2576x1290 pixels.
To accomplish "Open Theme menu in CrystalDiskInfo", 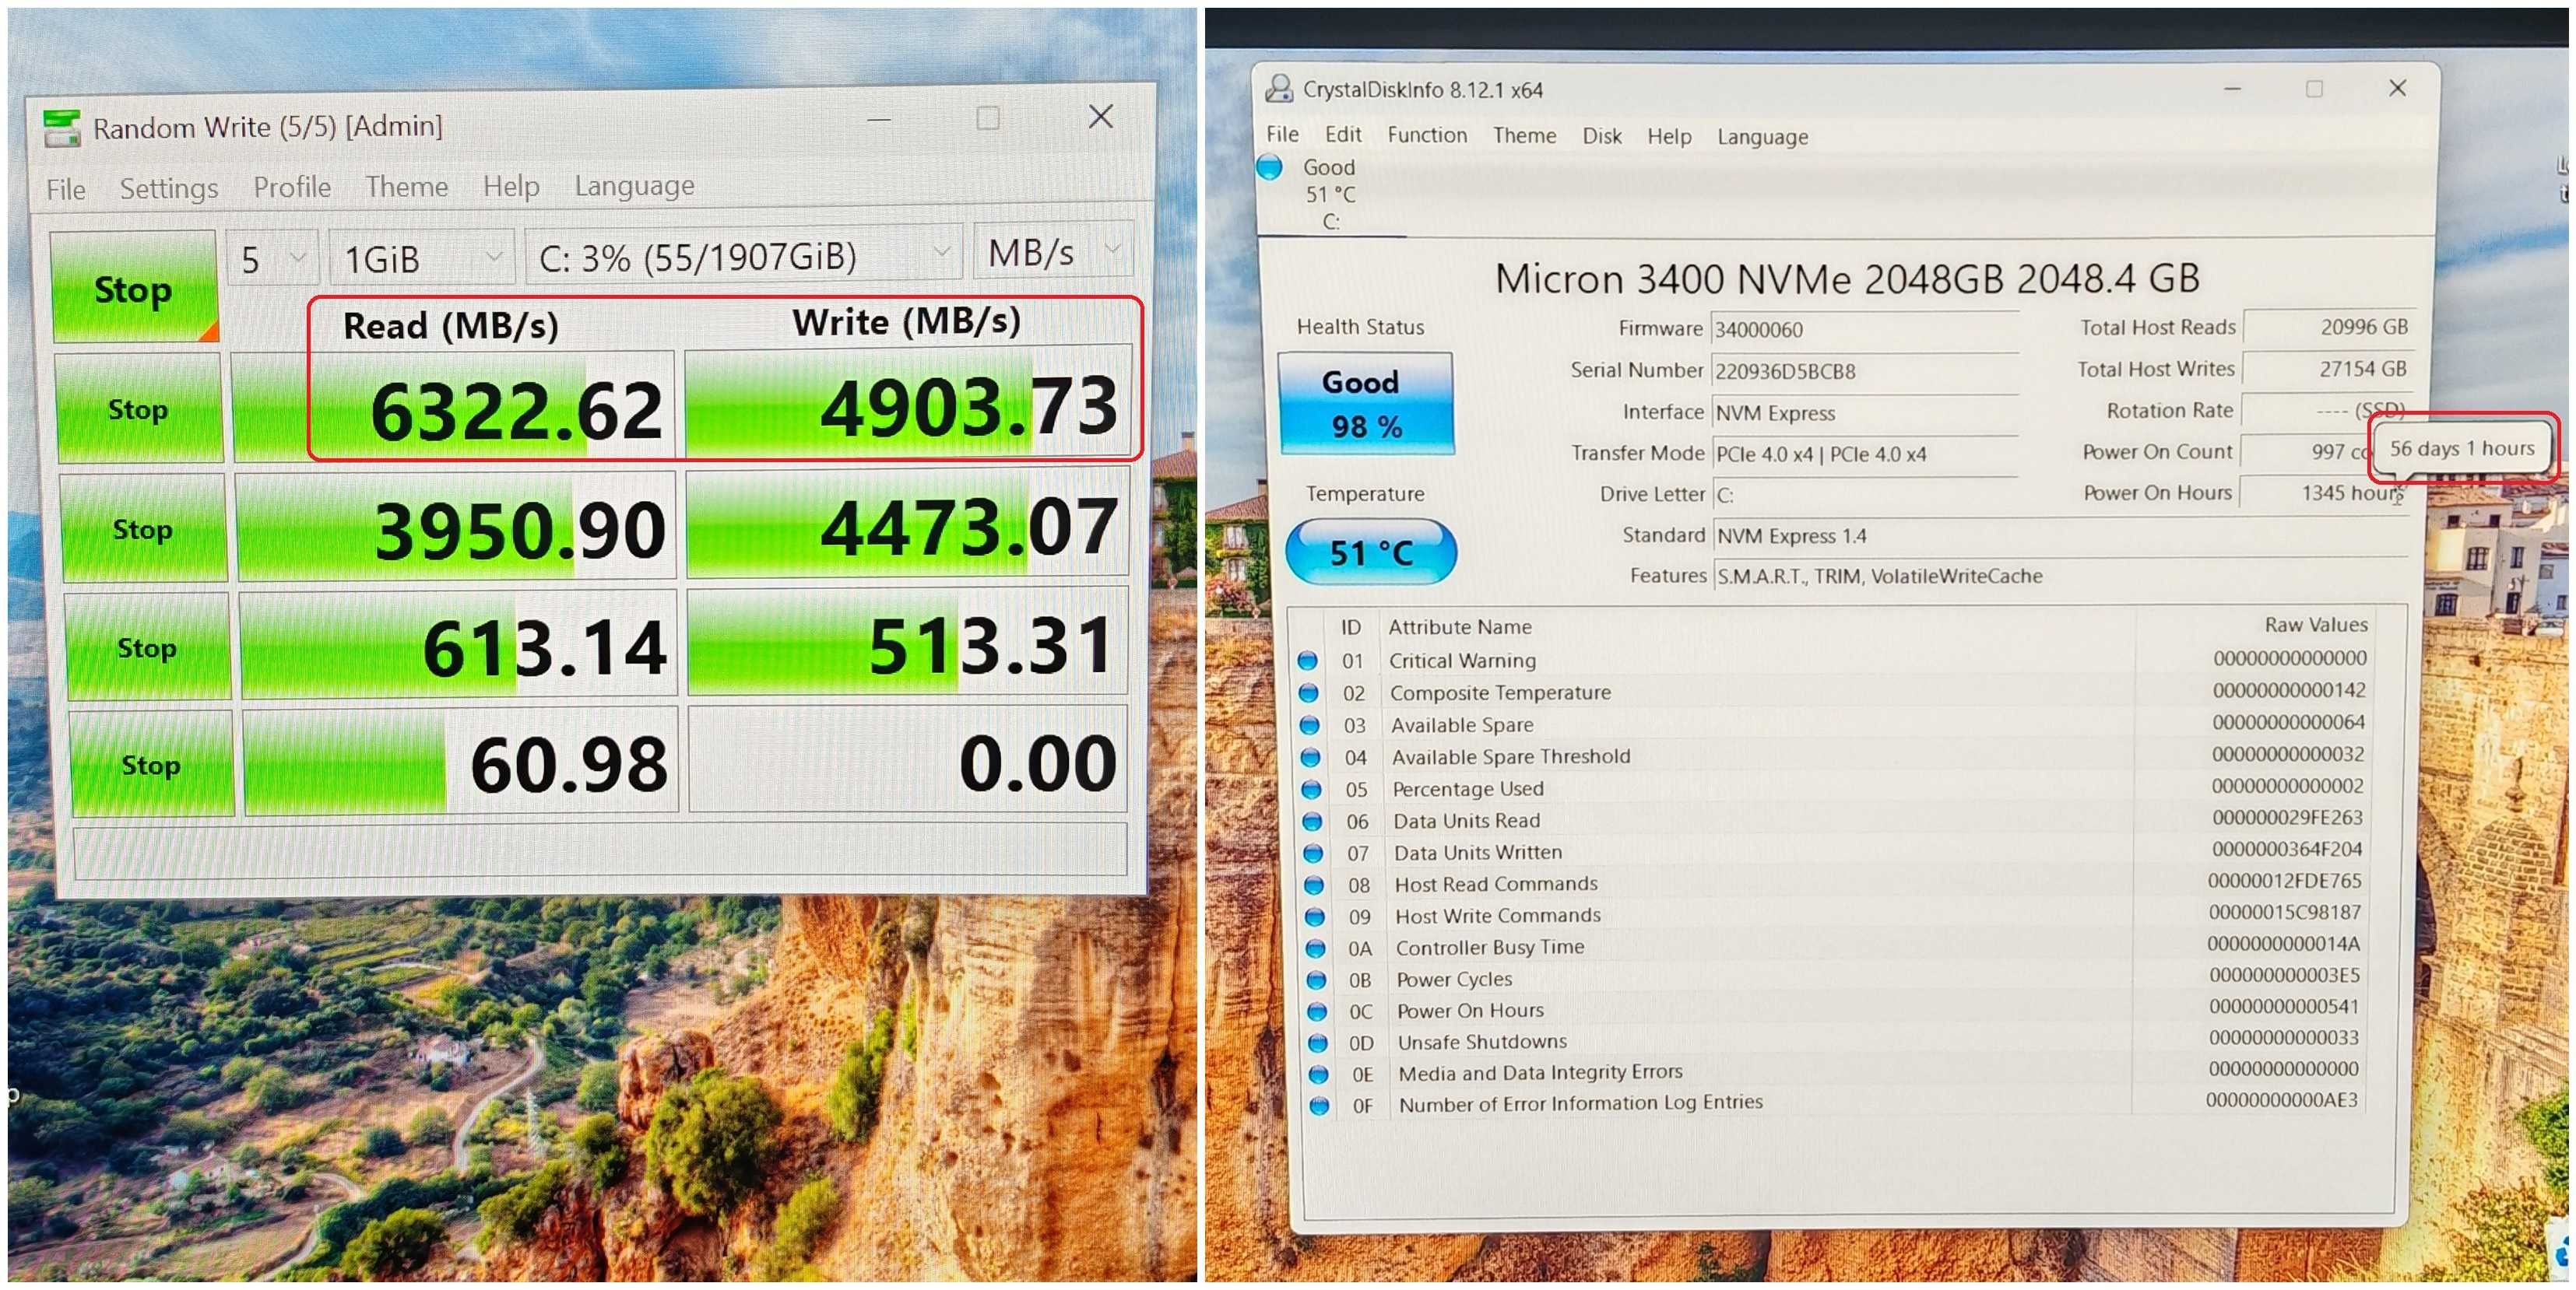I will point(1524,135).
